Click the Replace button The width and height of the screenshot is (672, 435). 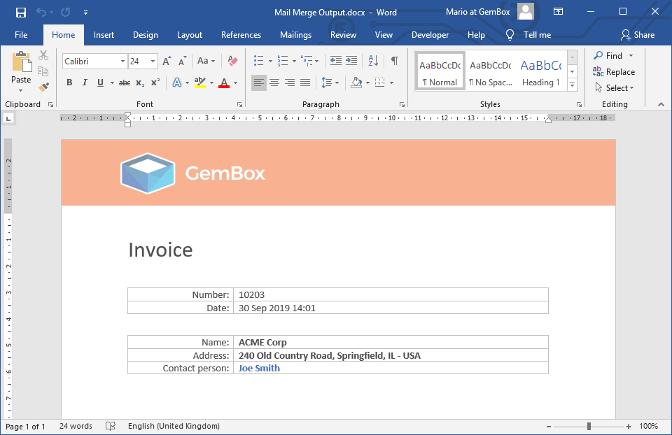click(x=614, y=71)
